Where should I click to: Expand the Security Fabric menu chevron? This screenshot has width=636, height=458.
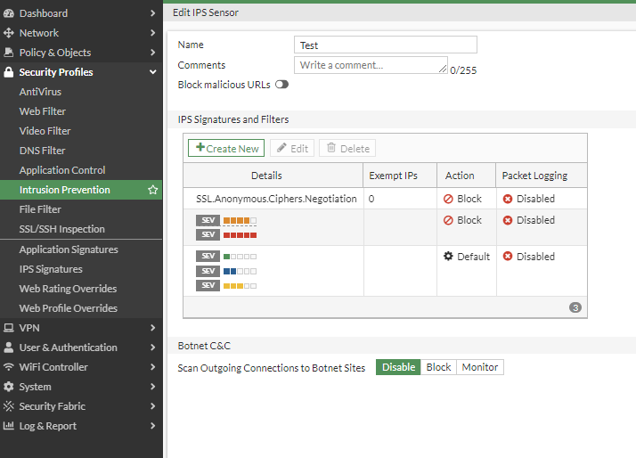(x=153, y=406)
